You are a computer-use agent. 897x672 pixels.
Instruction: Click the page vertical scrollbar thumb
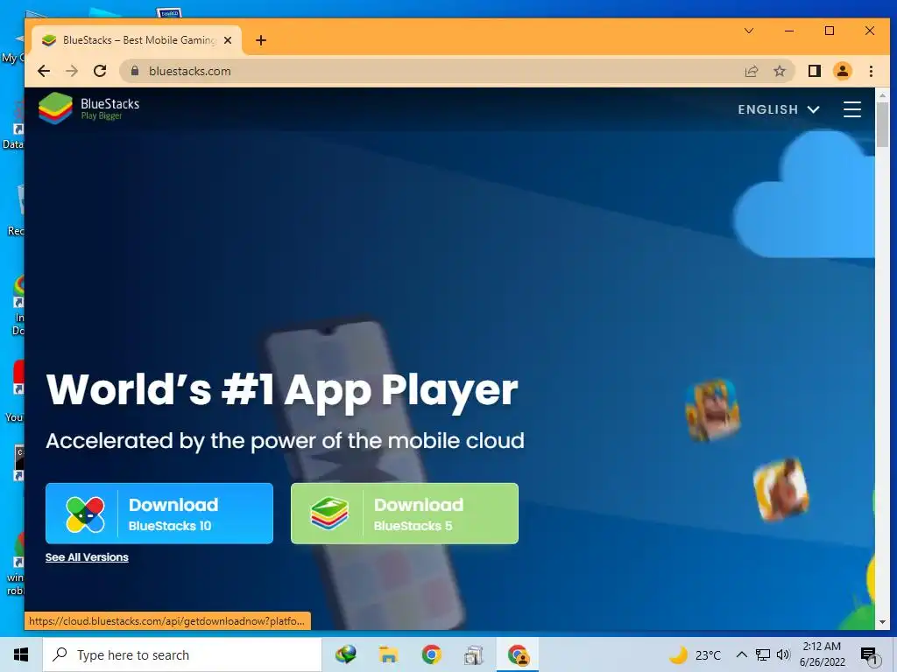pyautogui.click(x=882, y=123)
